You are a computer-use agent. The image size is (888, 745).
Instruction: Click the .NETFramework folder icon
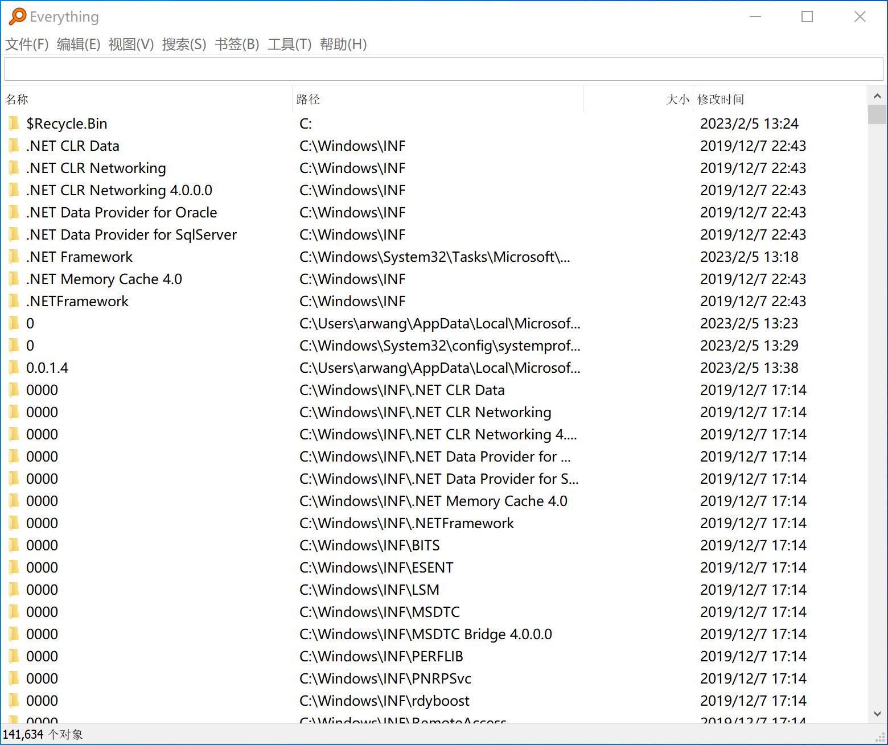coord(14,301)
